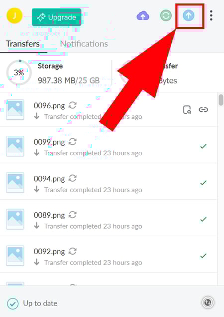Open the three-dot options menu
224x317 pixels.
pos(211,15)
